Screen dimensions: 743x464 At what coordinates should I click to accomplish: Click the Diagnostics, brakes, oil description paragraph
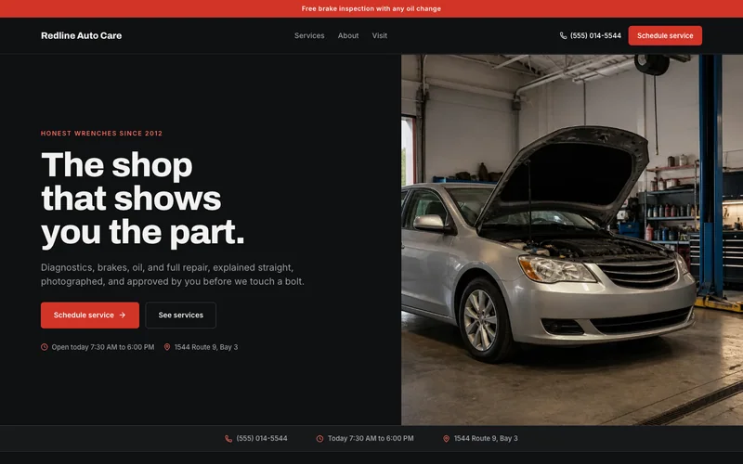click(x=173, y=275)
